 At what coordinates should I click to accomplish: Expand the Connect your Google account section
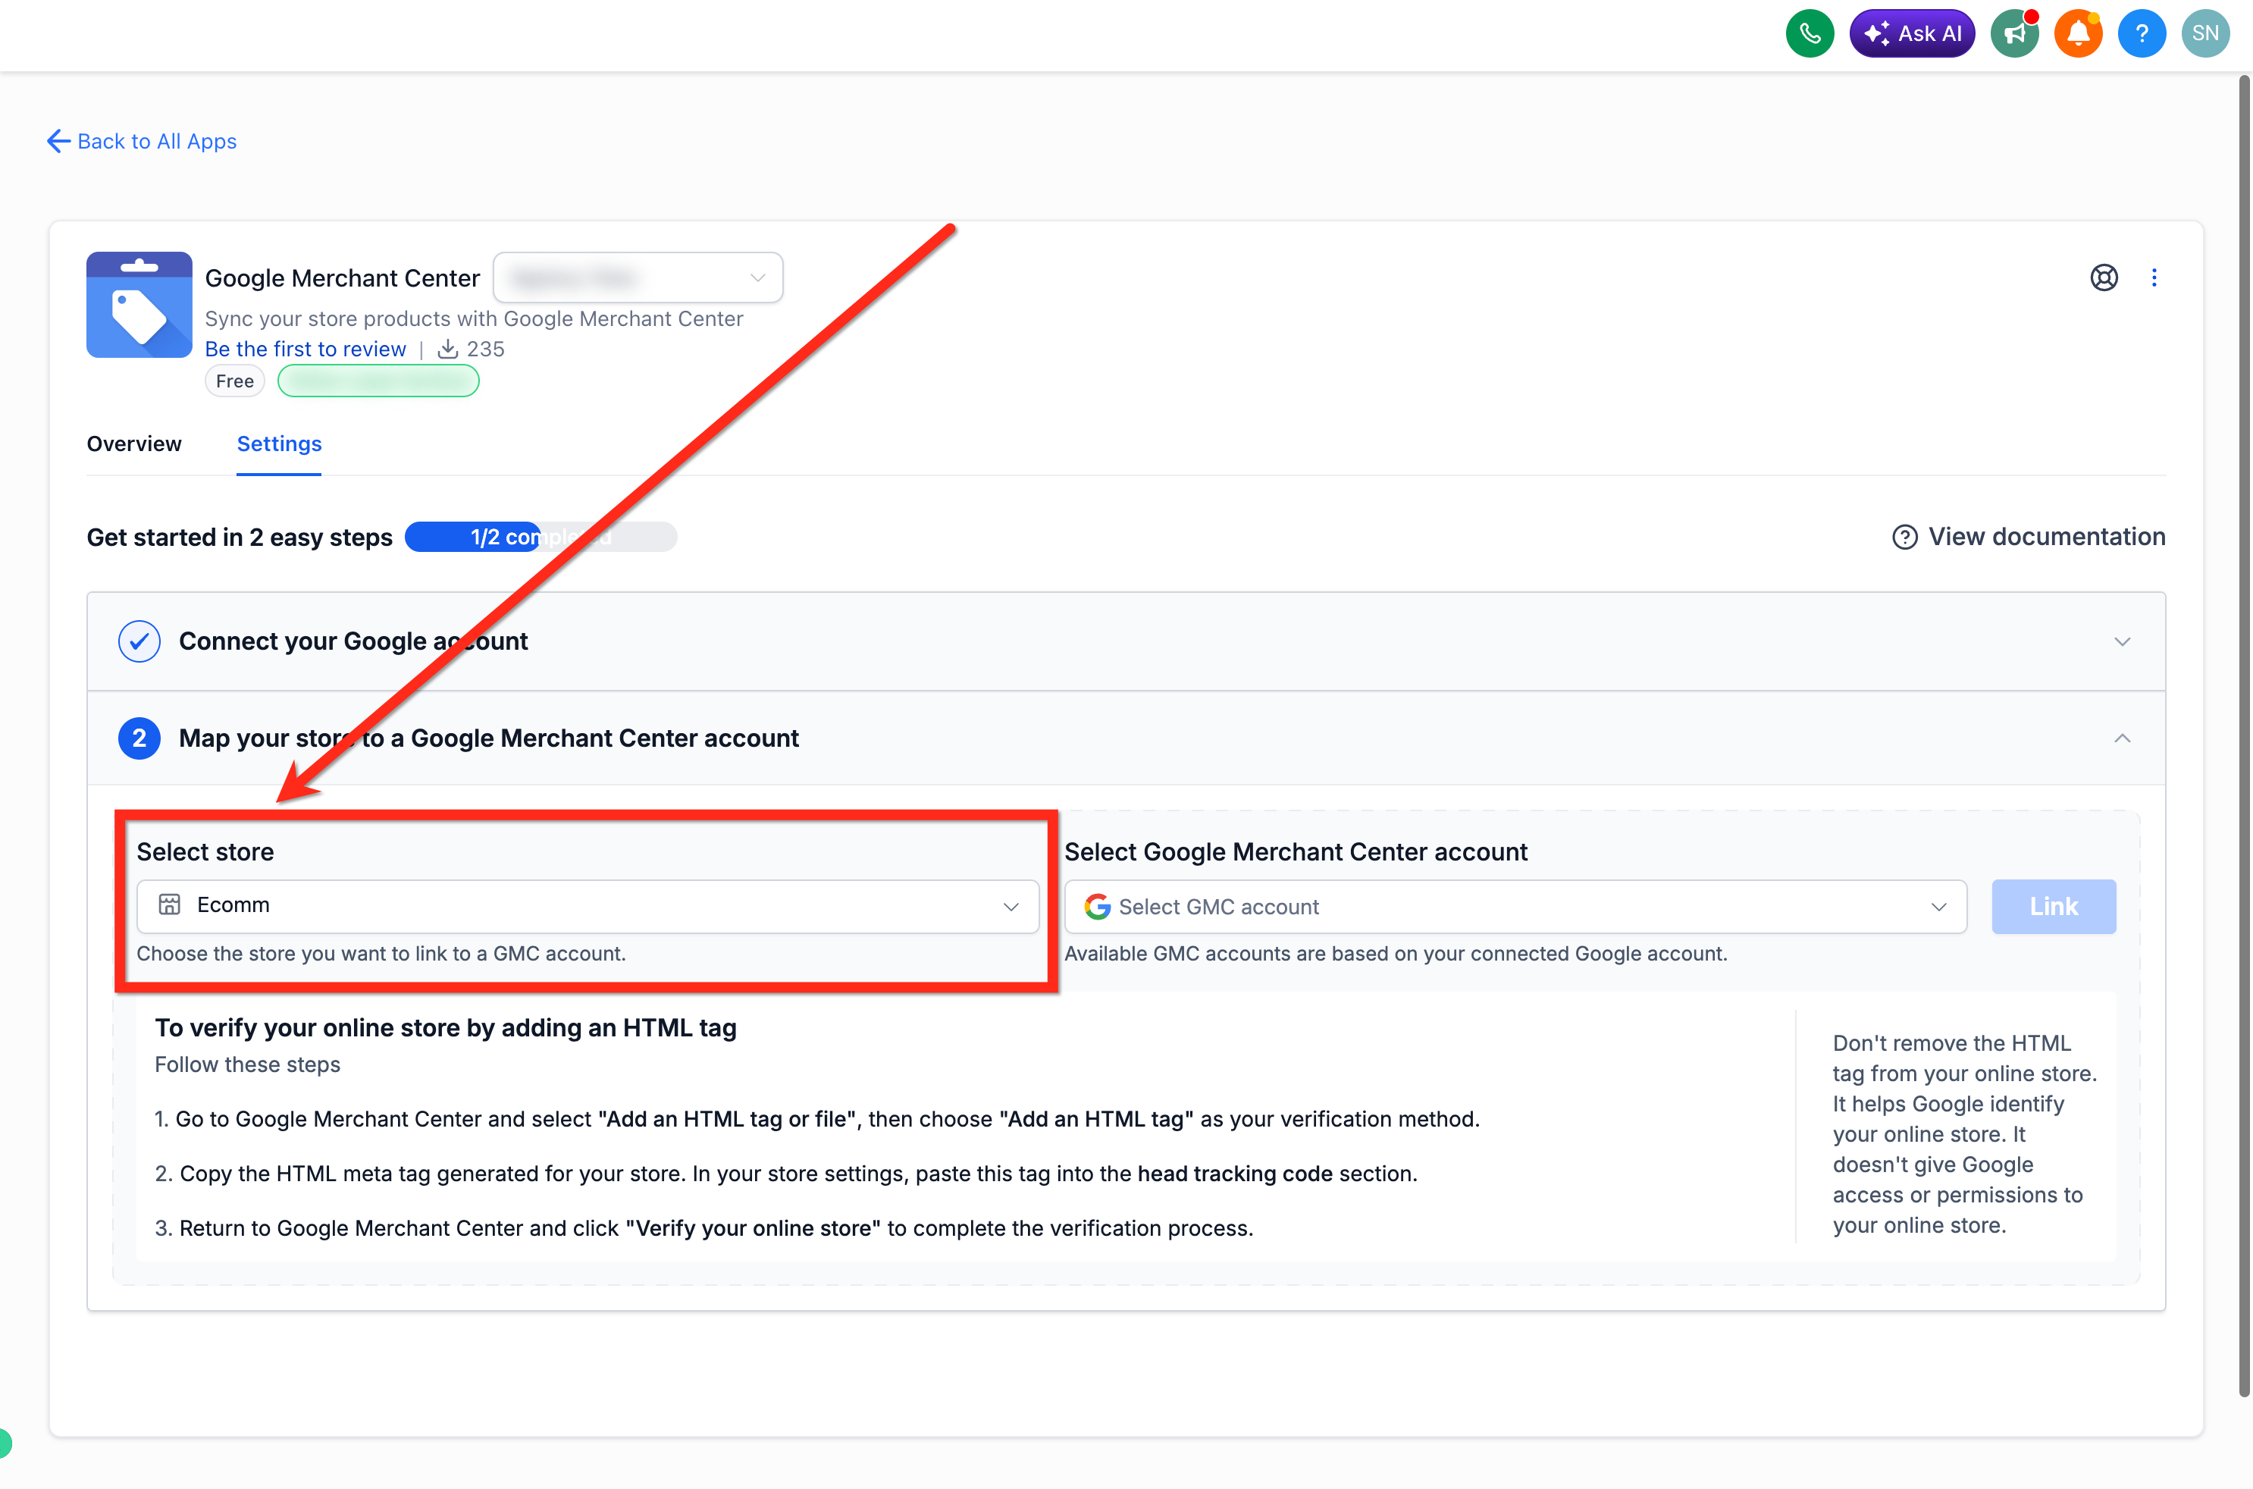2123,641
